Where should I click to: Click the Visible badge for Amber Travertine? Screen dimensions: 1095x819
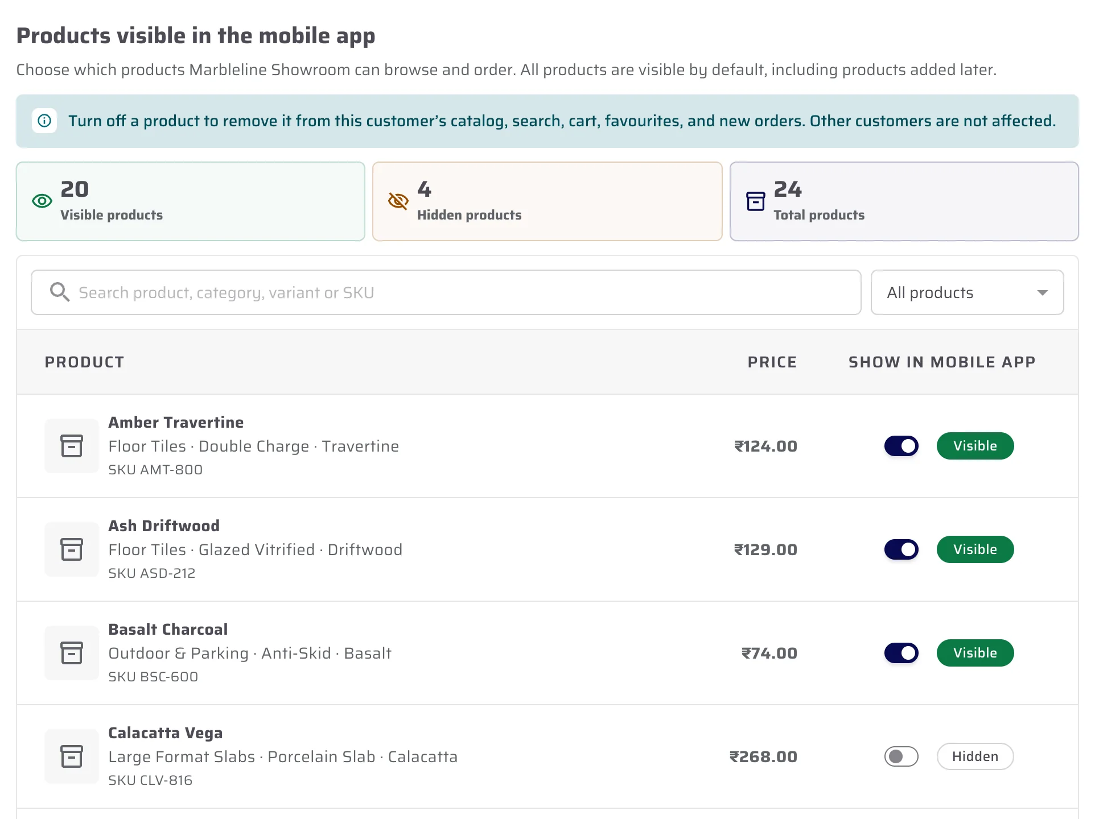tap(975, 446)
